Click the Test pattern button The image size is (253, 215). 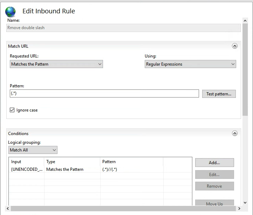[x=219, y=94]
